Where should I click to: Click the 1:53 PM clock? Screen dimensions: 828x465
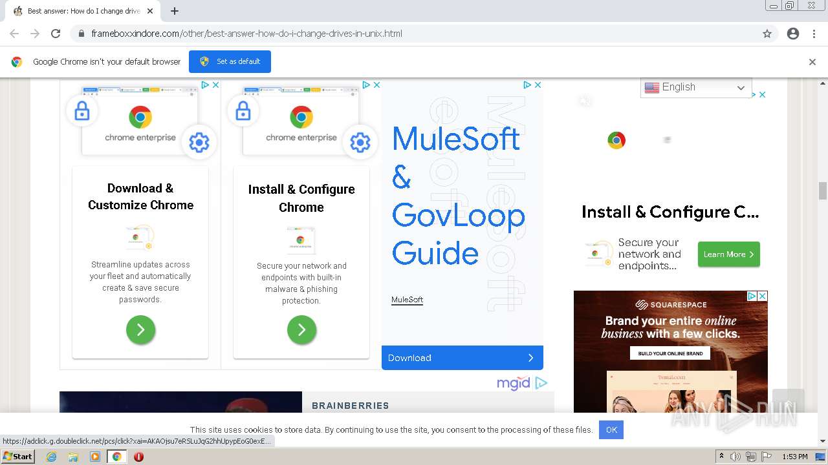(795, 457)
